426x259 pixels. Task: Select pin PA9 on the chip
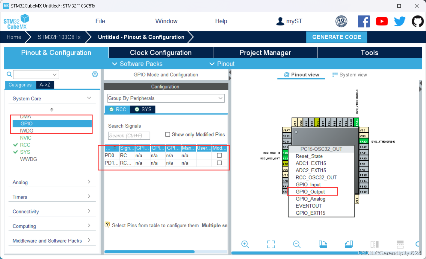pyautogui.click(x=363, y=164)
